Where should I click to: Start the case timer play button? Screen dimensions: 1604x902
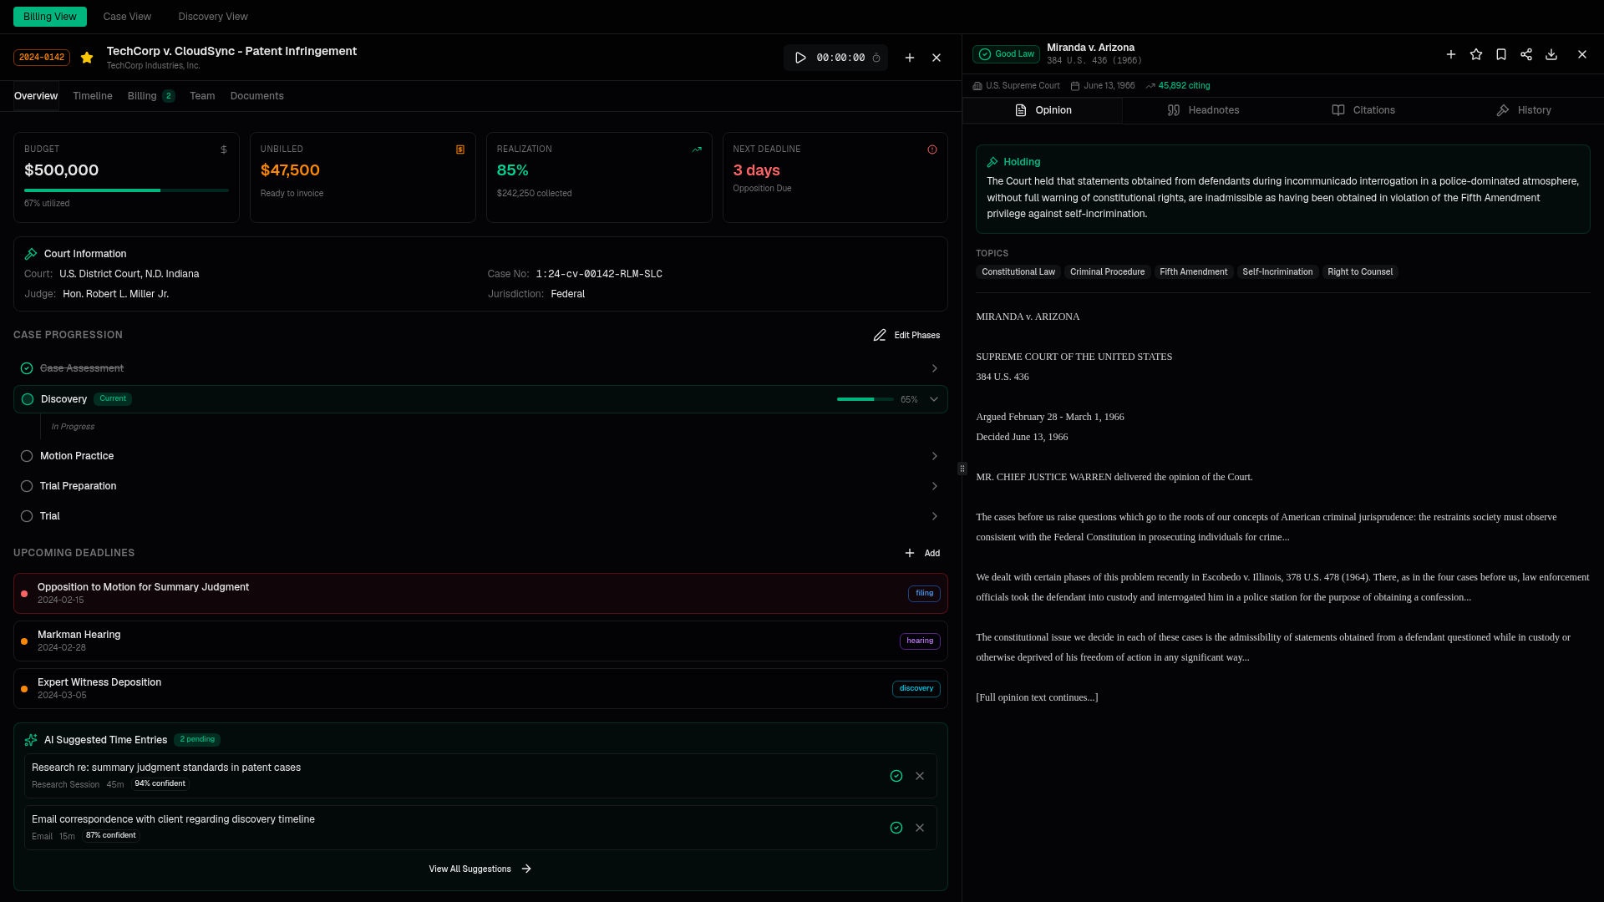coord(800,58)
